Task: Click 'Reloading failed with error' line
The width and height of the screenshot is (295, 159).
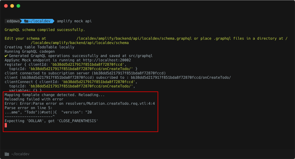Action: (x=34, y=99)
